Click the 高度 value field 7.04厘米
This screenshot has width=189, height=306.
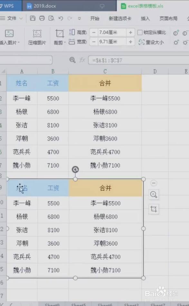[112, 33]
